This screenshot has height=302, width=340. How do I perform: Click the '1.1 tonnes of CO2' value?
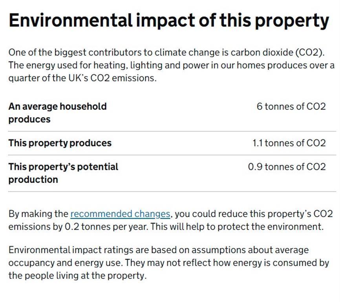pos(289,143)
